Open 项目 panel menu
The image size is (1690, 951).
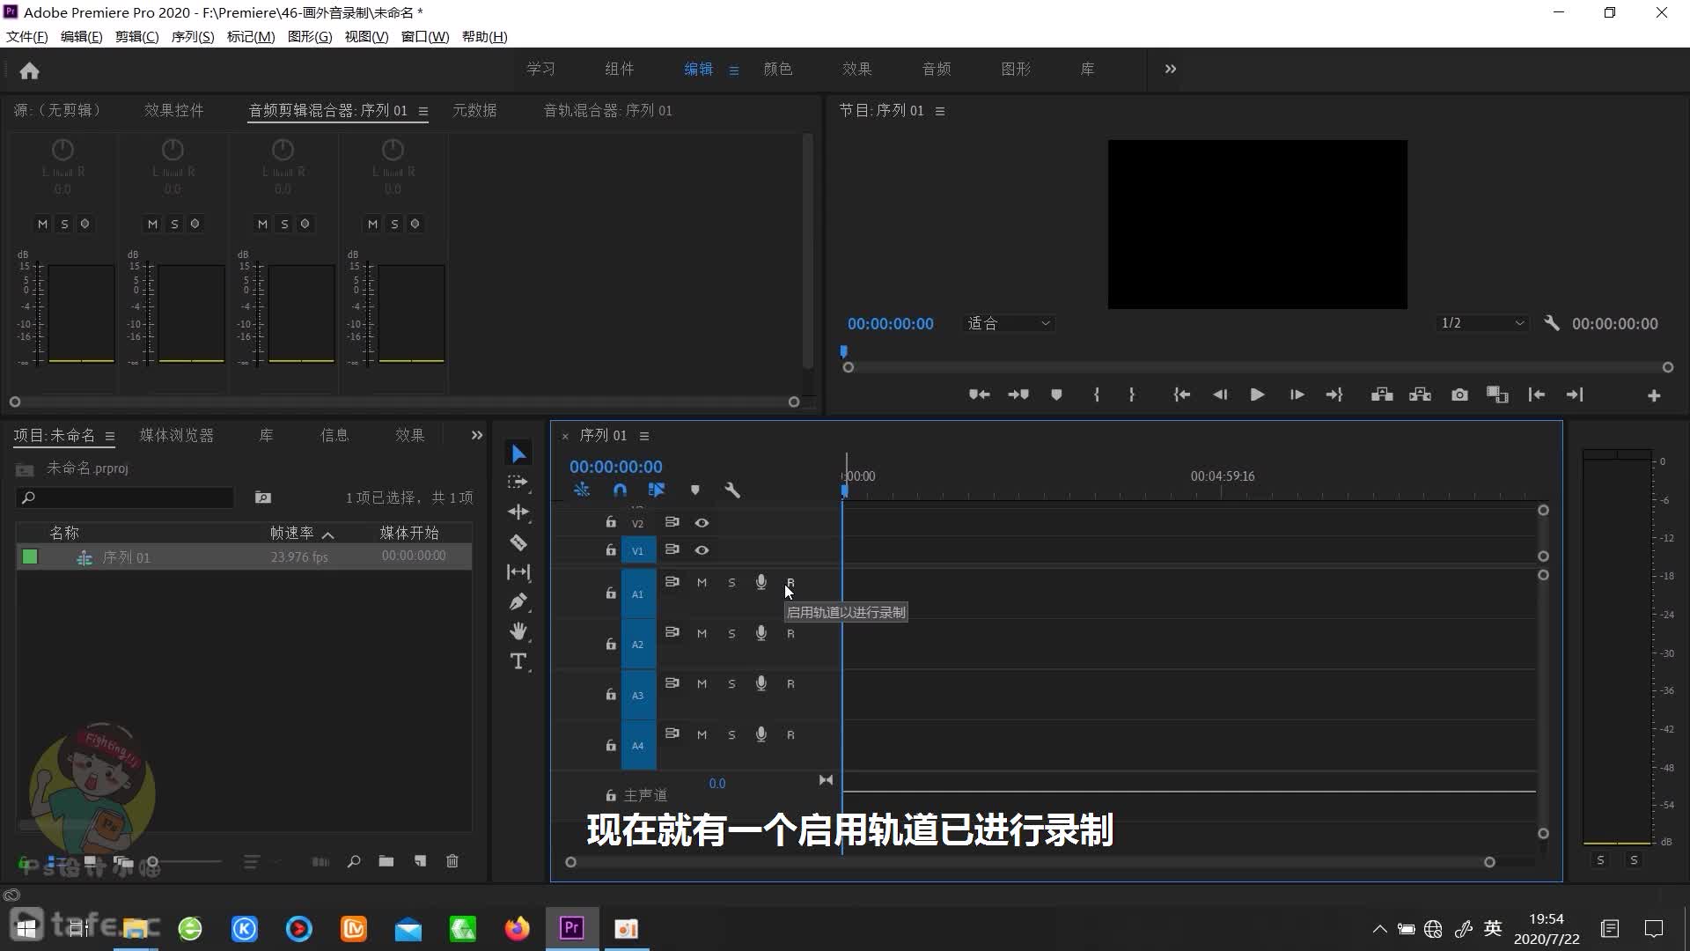click(110, 436)
